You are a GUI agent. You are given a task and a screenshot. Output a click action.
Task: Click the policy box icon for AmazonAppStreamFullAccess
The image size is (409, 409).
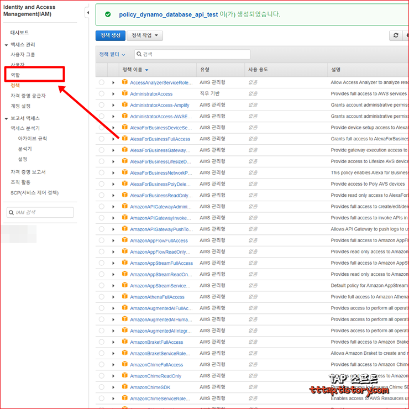(x=125, y=263)
